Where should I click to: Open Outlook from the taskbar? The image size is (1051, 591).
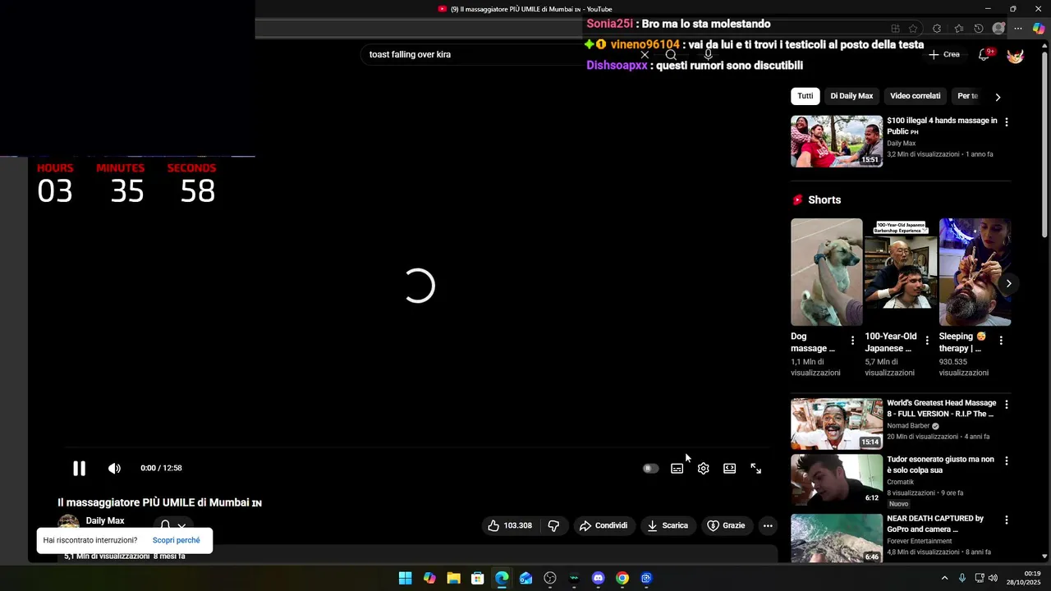click(525, 578)
